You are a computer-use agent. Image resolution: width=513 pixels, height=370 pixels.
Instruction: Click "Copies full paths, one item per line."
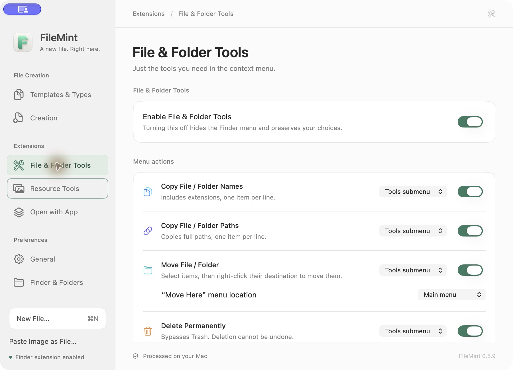tap(214, 237)
